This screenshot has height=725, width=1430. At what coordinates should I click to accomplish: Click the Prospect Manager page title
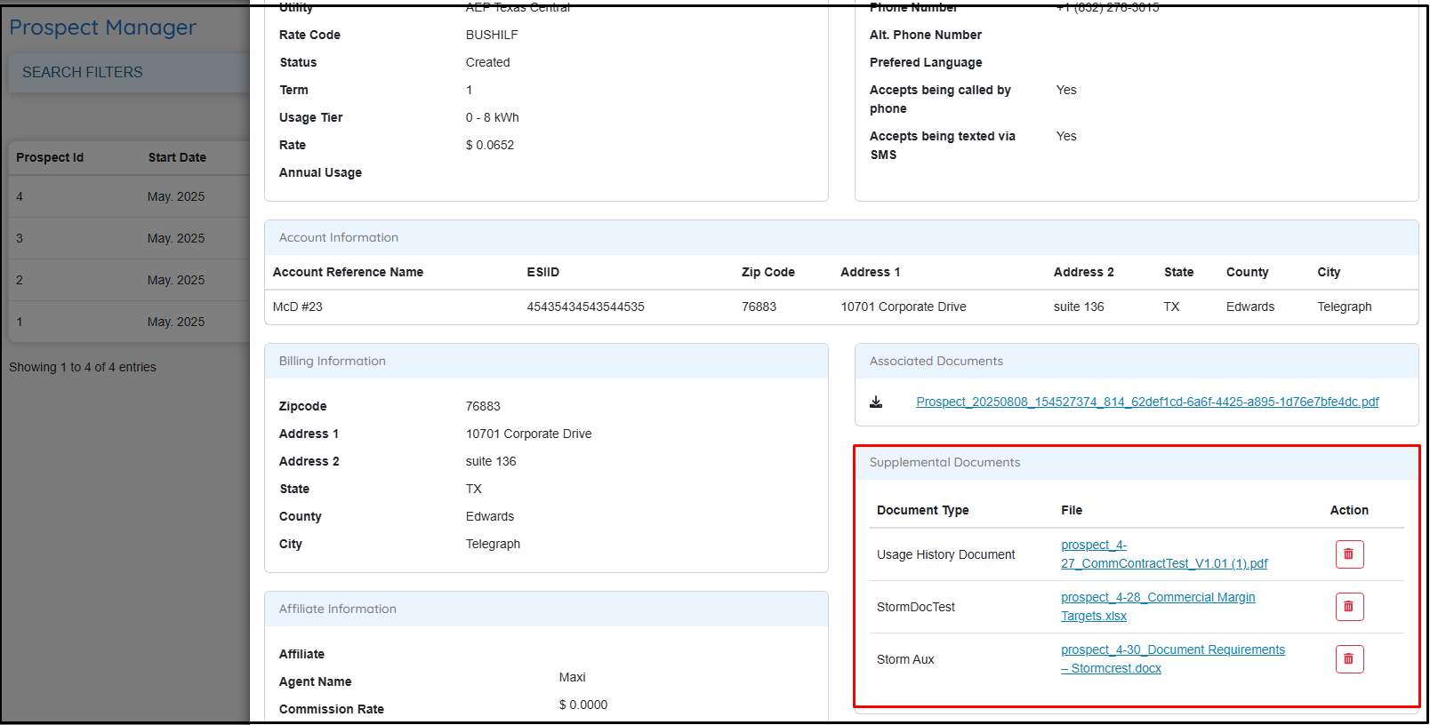tap(102, 28)
